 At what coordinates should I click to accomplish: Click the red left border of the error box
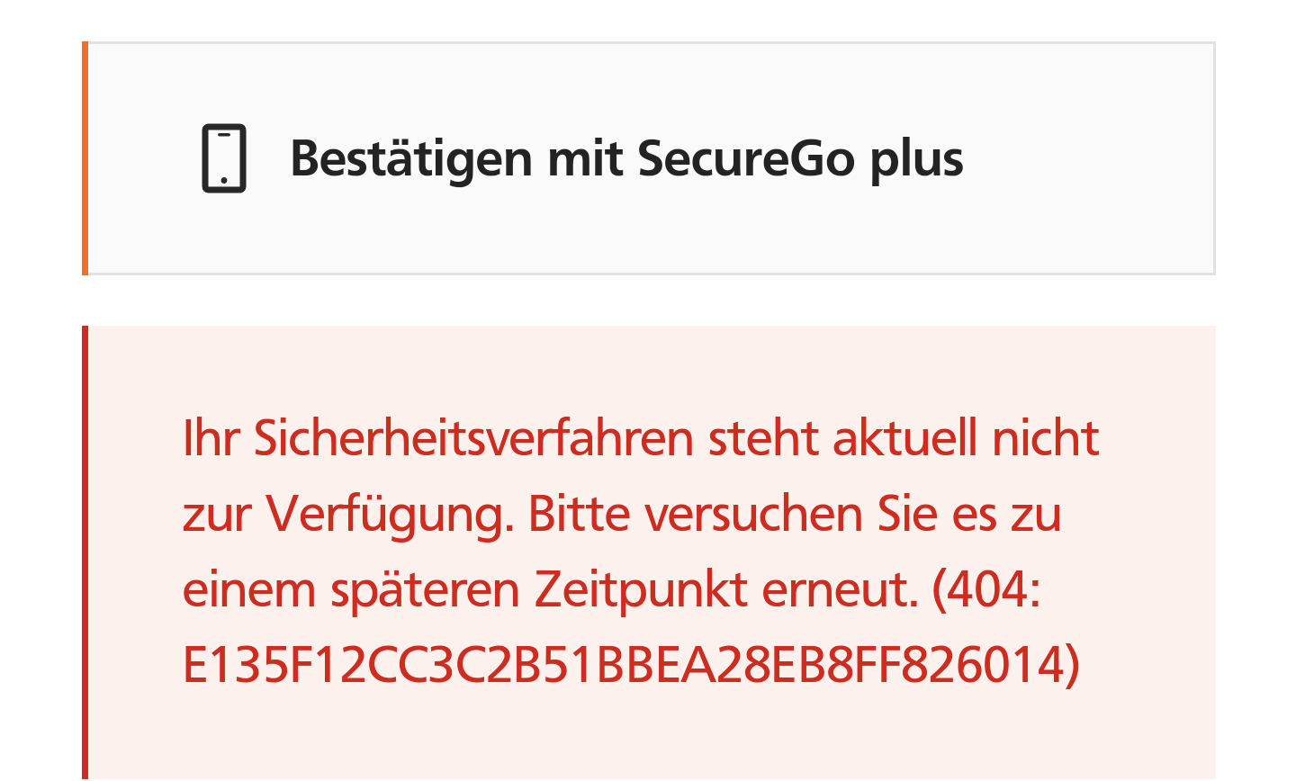85,552
